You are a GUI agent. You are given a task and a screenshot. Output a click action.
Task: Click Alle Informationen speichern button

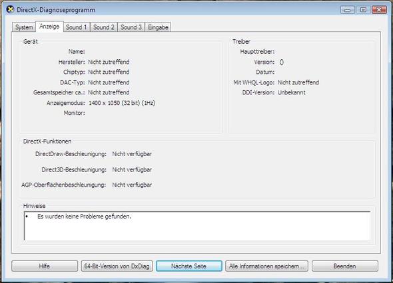pyautogui.click(x=266, y=266)
